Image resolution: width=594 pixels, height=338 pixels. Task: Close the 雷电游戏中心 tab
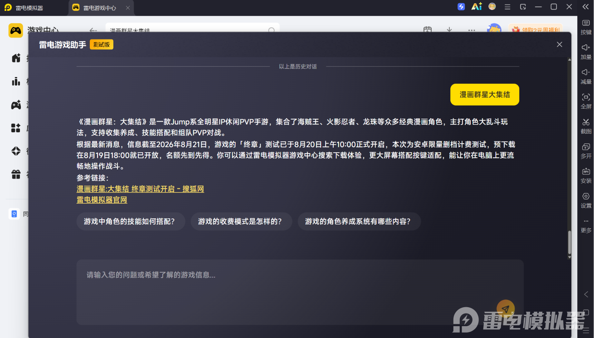tap(128, 8)
